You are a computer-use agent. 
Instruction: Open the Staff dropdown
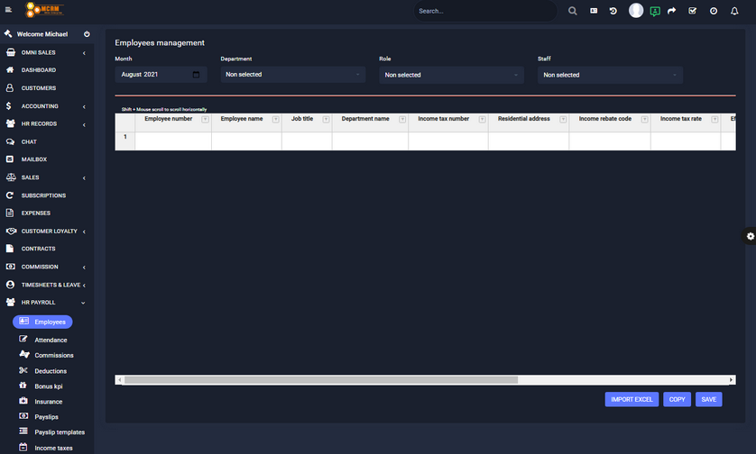pyautogui.click(x=610, y=75)
